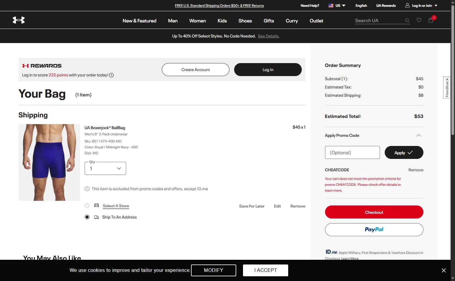Click the Sku: 6011474-400-MD text

click(103, 141)
